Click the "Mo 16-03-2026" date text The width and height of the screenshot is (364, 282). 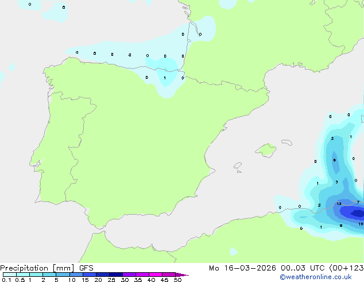(x=242, y=268)
